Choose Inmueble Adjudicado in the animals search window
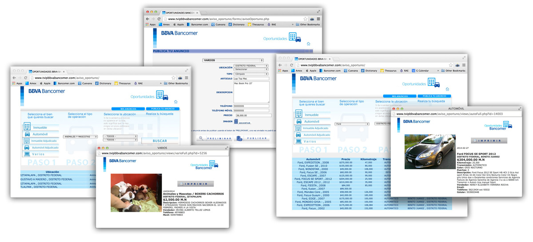The width and height of the screenshot is (533, 242). [x=40, y=141]
